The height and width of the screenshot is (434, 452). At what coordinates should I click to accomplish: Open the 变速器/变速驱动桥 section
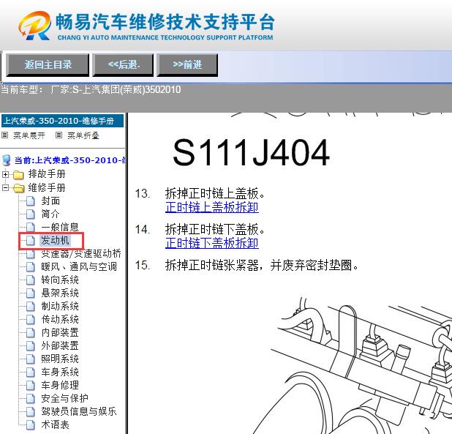tap(81, 253)
